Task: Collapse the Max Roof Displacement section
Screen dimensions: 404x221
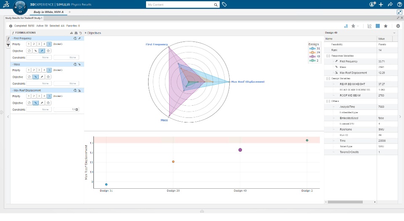Action: (x=12, y=90)
